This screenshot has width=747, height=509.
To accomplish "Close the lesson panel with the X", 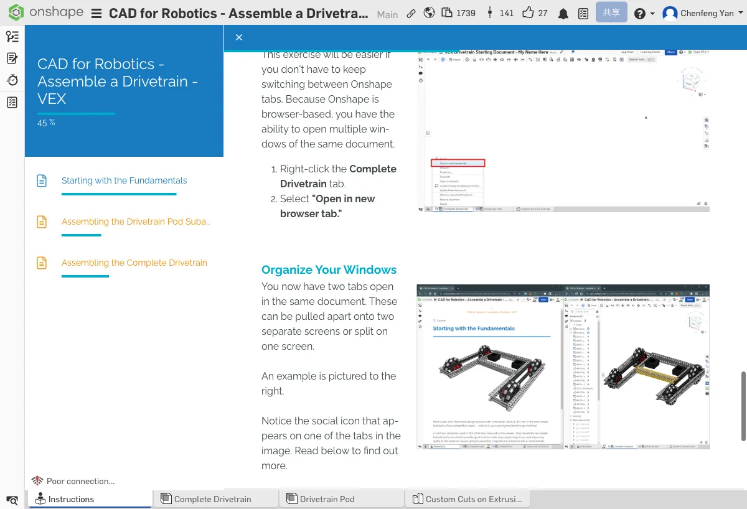I will coord(239,37).
